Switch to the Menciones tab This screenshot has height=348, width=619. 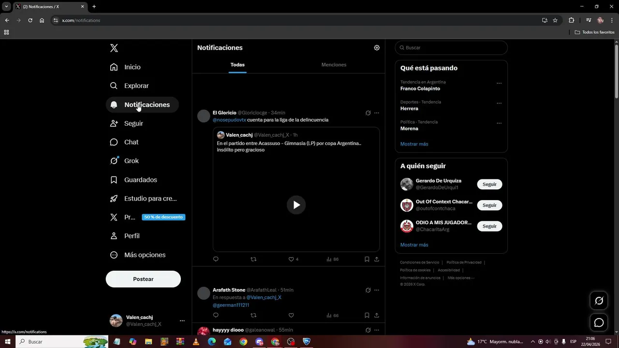[x=334, y=65]
